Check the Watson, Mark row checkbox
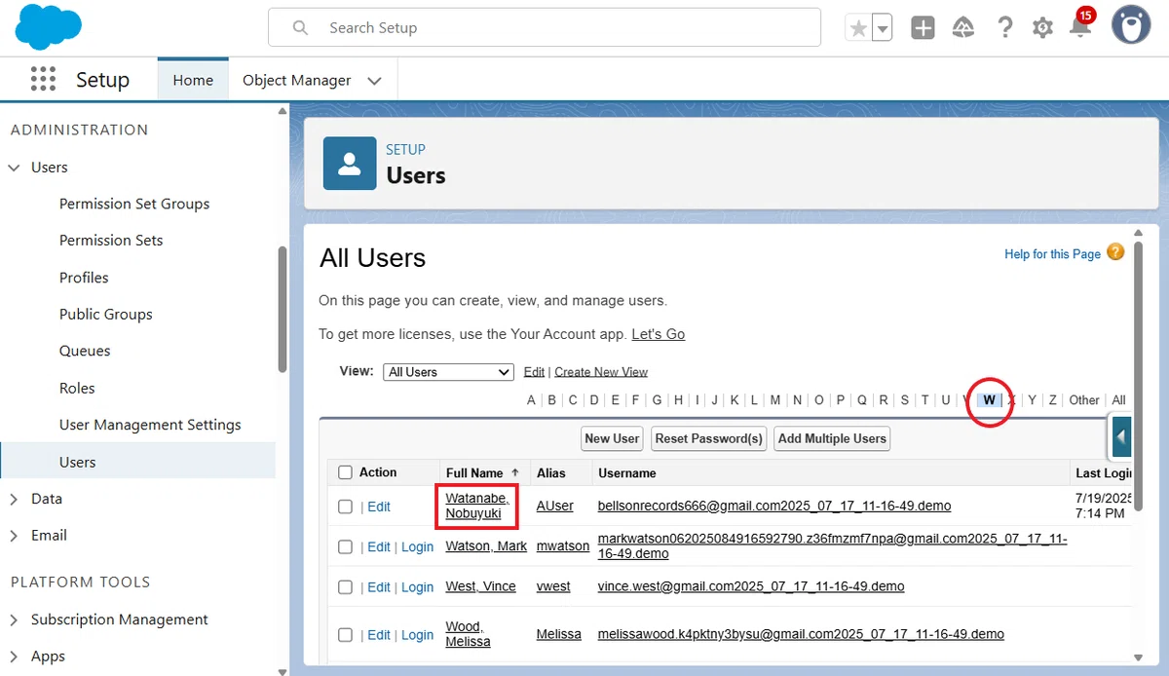 (x=345, y=547)
